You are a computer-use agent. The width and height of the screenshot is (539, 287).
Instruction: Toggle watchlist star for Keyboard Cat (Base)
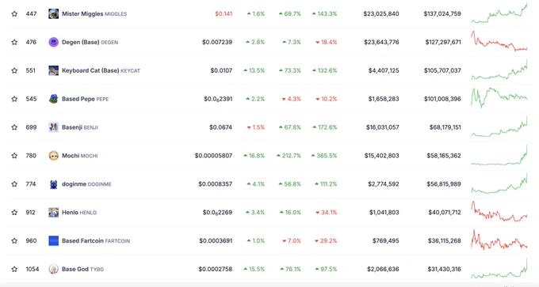click(14, 70)
